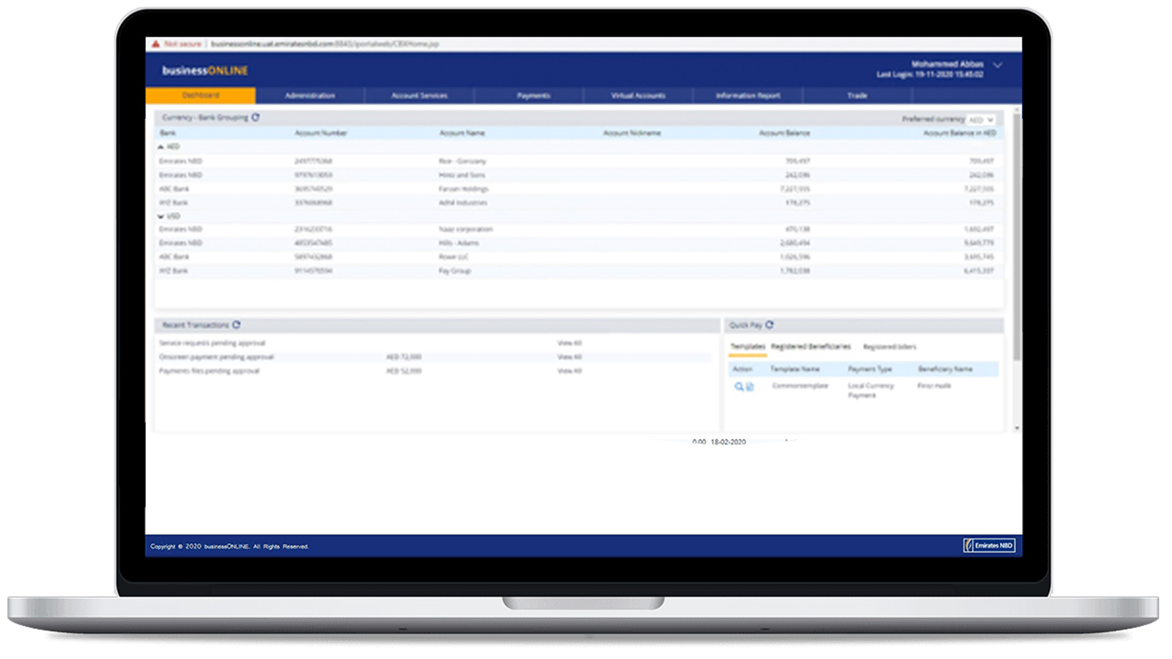Viewport: 1172px width, 659px height.
Task: Open the Mohammed Abbas user menu chevron
Action: point(997,65)
